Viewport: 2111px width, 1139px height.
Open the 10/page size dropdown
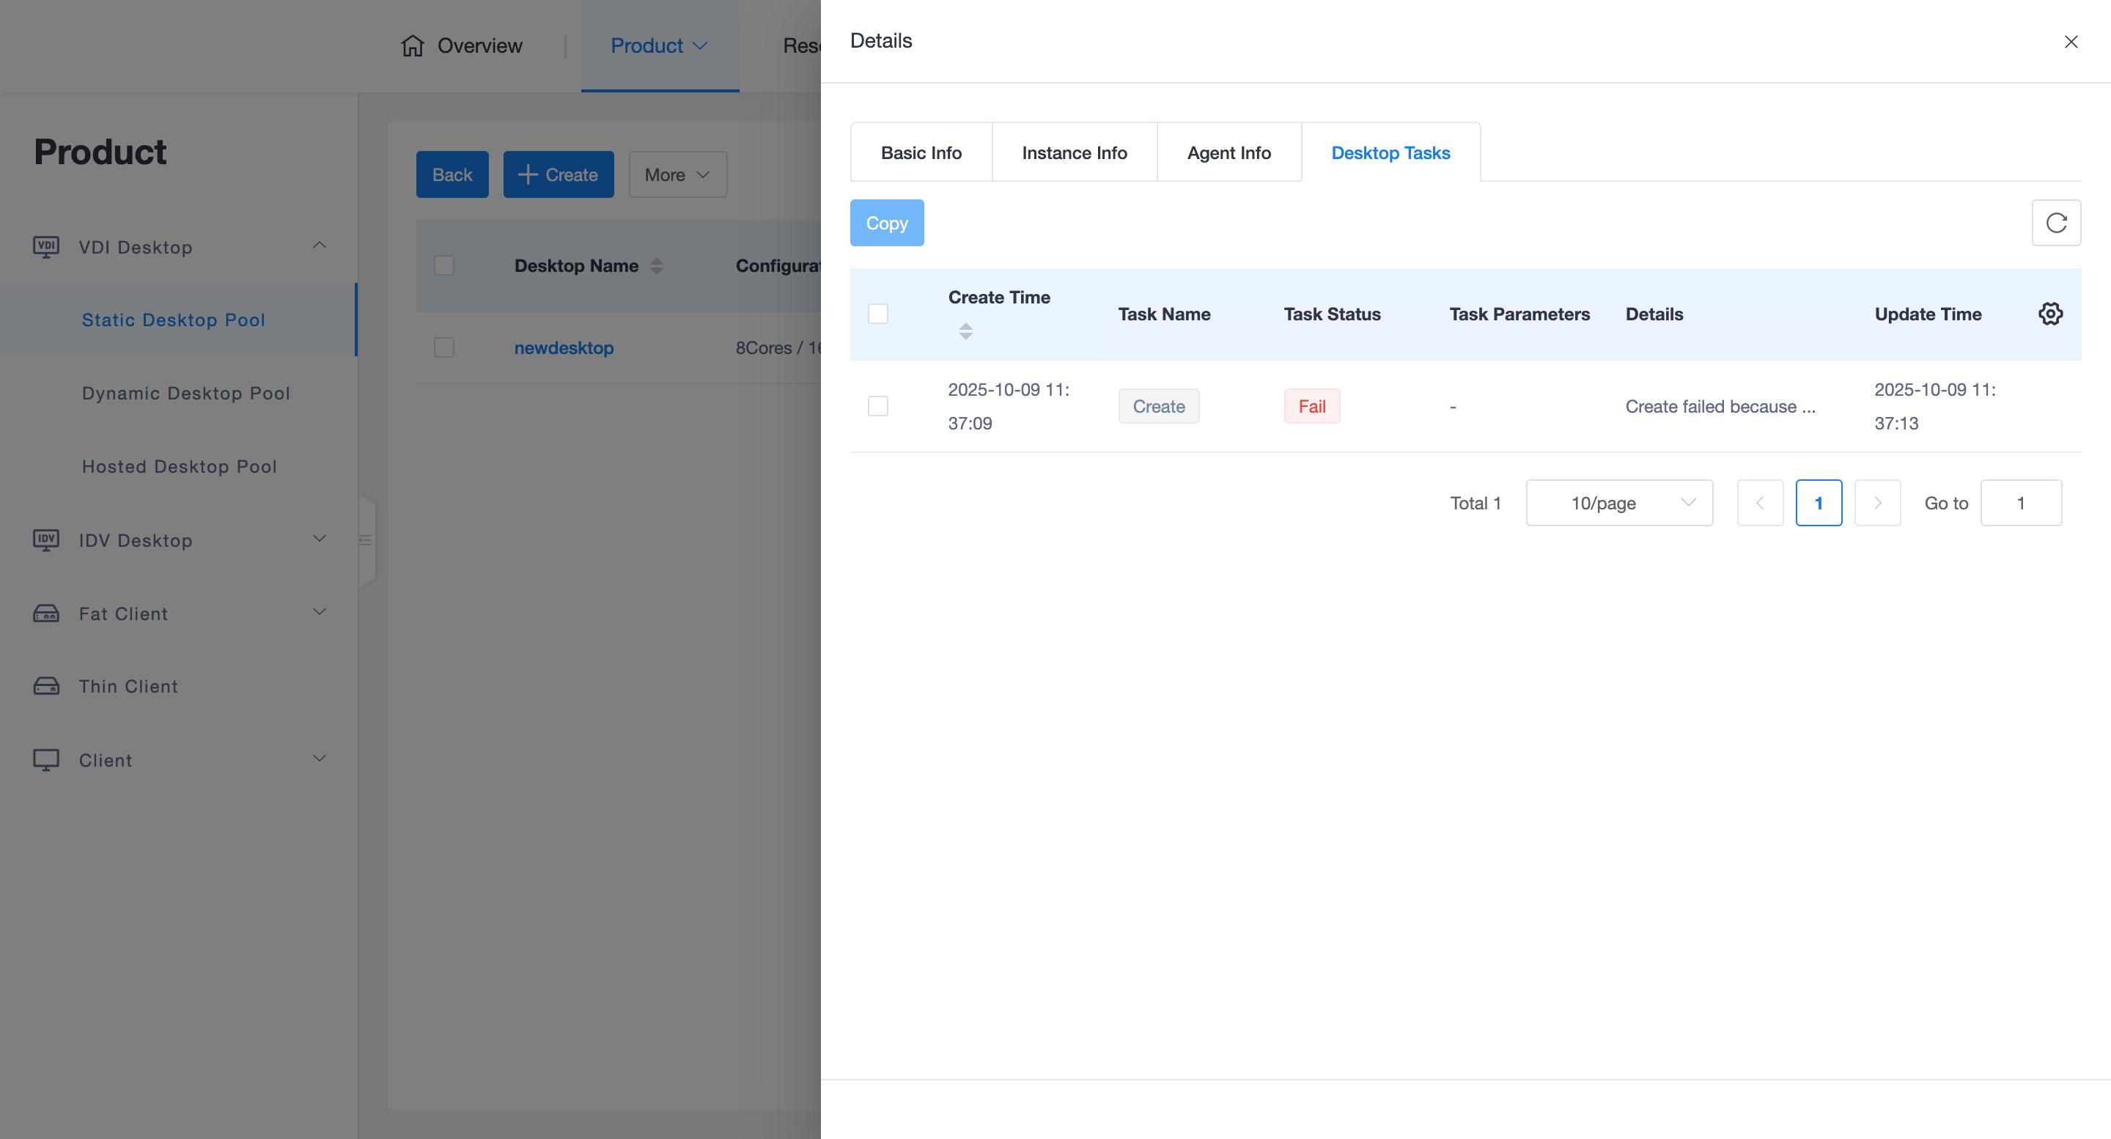point(1618,503)
